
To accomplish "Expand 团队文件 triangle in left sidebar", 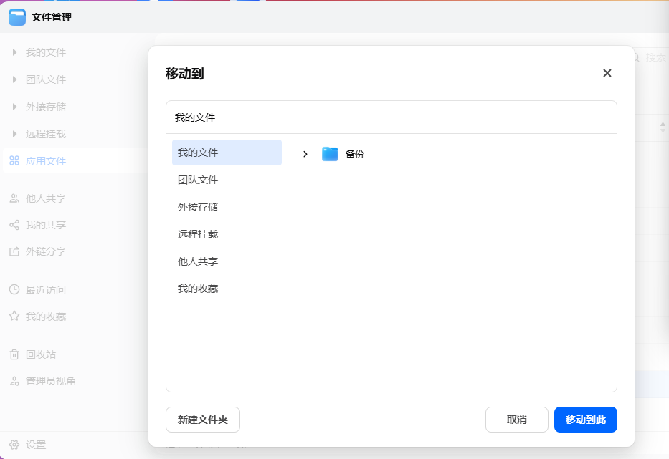I will point(14,79).
